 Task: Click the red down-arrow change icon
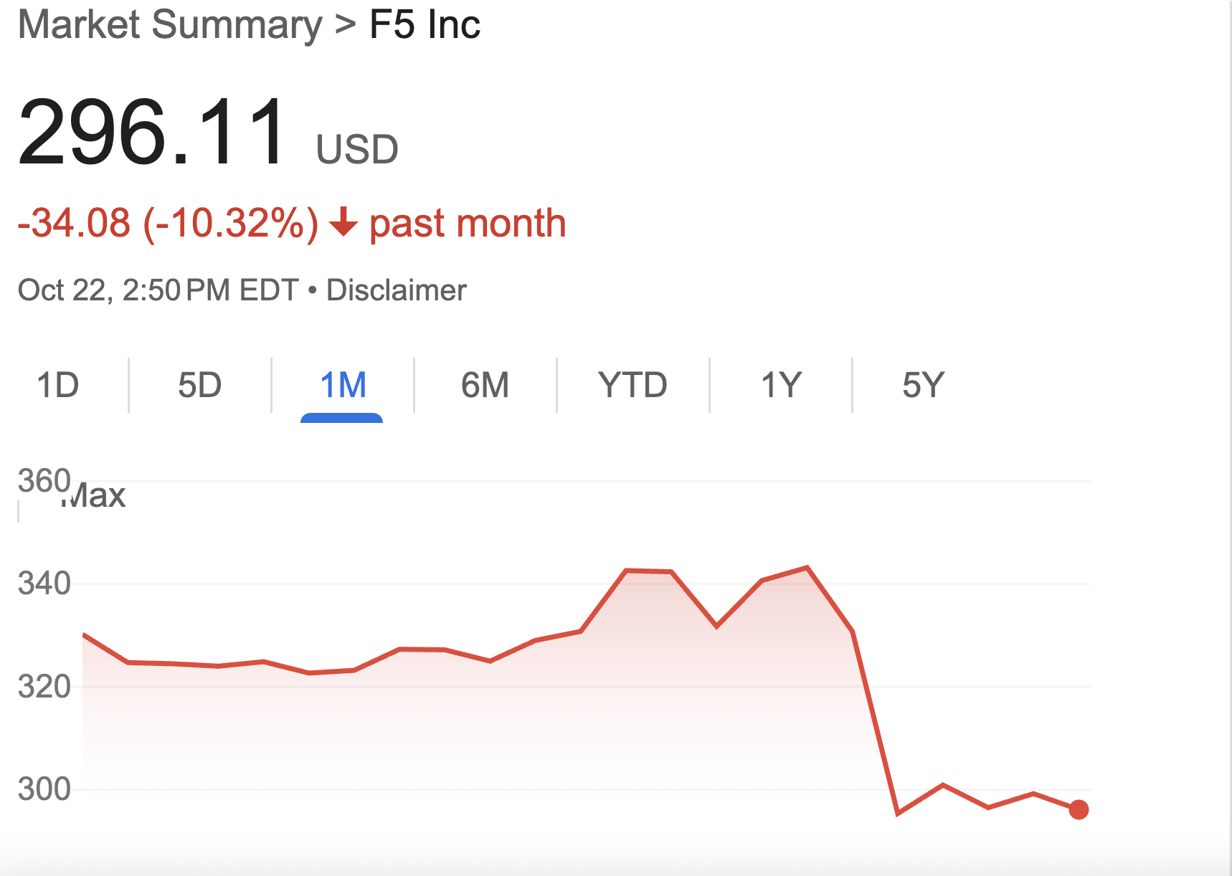[343, 222]
